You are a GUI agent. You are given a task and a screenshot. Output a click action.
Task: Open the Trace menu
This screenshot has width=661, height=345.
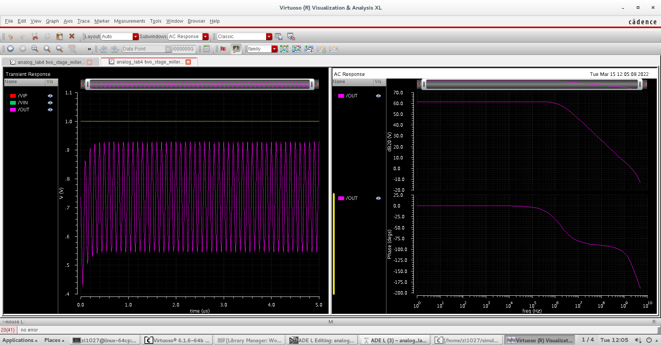pos(83,21)
